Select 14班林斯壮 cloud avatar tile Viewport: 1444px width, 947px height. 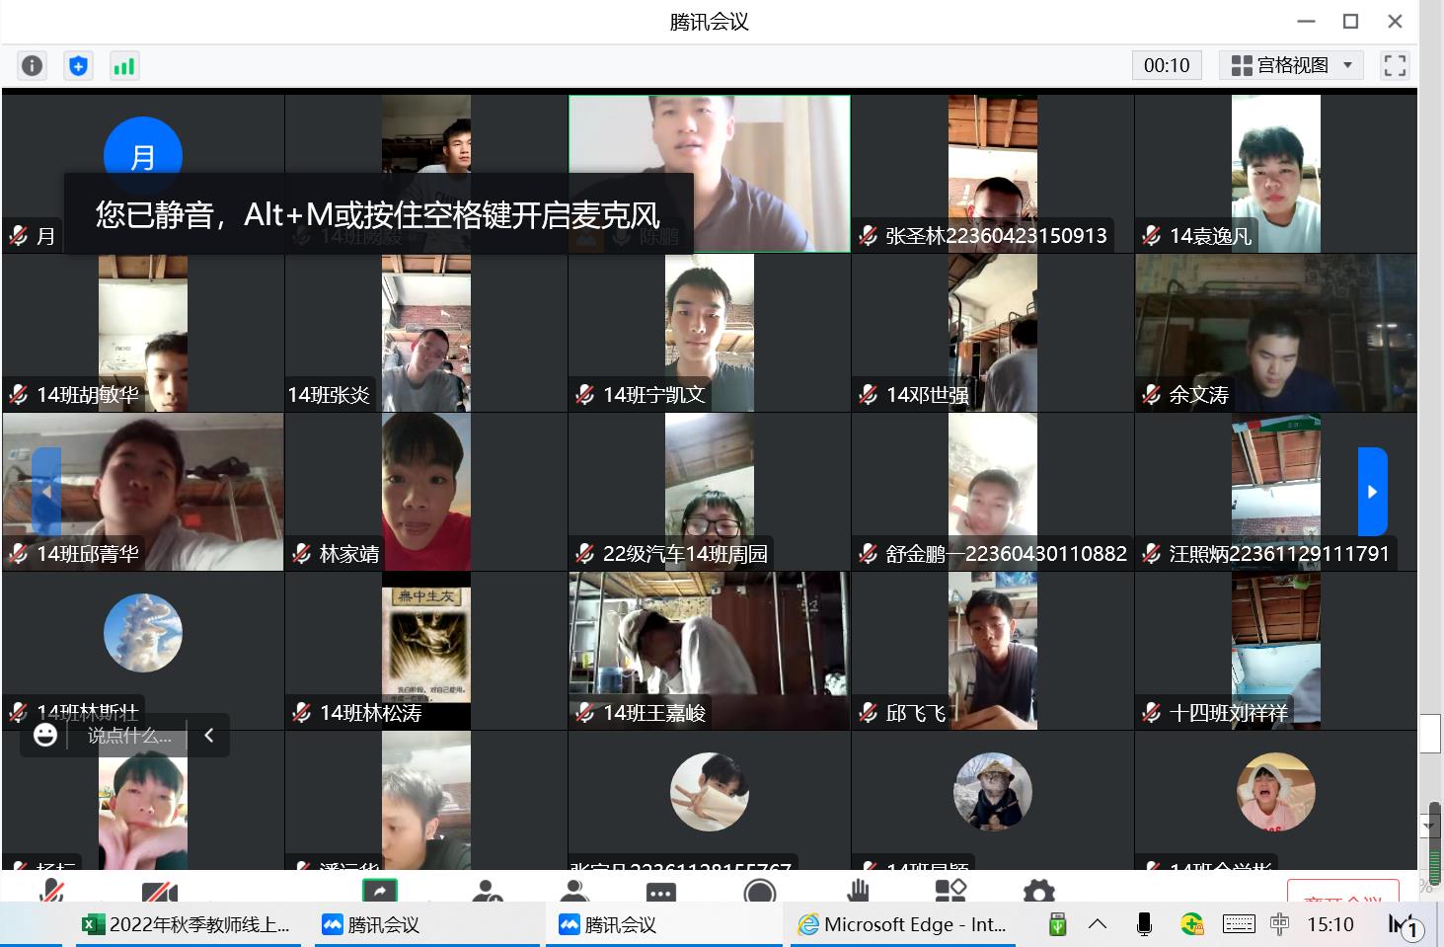click(x=143, y=651)
